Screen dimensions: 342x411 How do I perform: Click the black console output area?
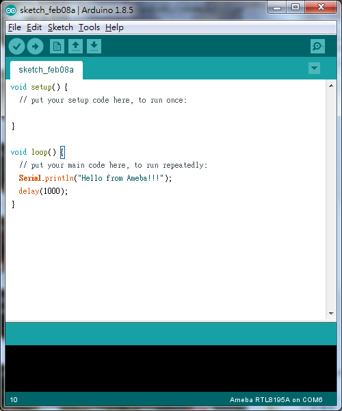[x=171, y=369]
